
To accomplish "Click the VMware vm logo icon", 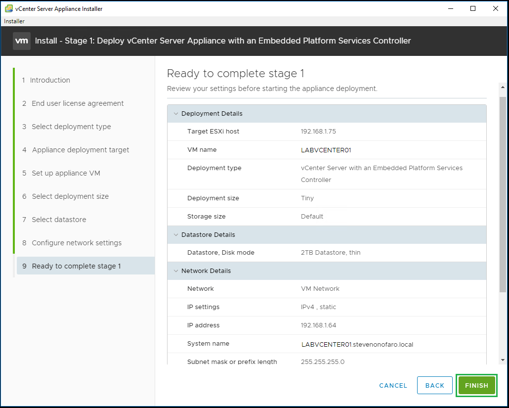I will [x=22, y=41].
